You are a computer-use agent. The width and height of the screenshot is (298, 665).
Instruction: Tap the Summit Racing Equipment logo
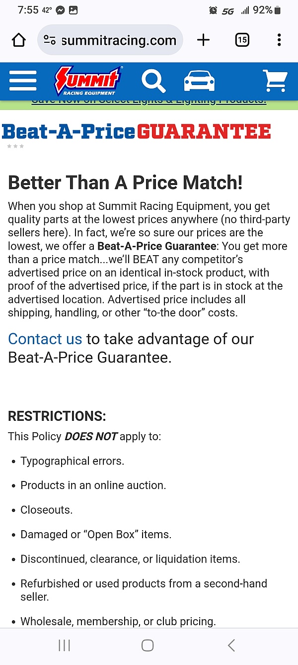pyautogui.click(x=88, y=81)
